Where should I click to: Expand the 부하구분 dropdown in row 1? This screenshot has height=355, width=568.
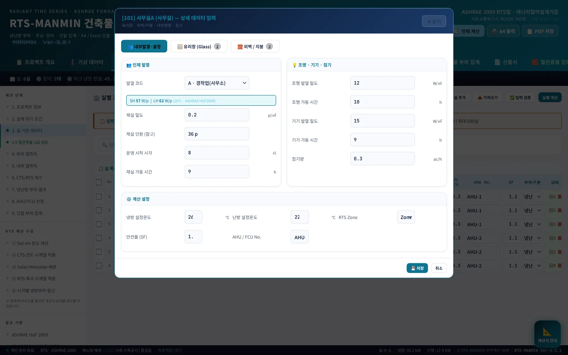click(x=532, y=197)
